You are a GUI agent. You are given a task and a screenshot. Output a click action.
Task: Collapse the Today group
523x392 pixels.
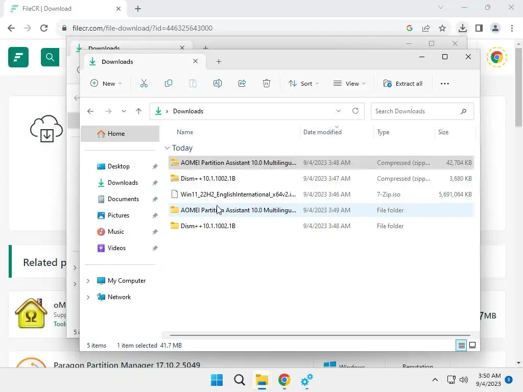pos(167,148)
